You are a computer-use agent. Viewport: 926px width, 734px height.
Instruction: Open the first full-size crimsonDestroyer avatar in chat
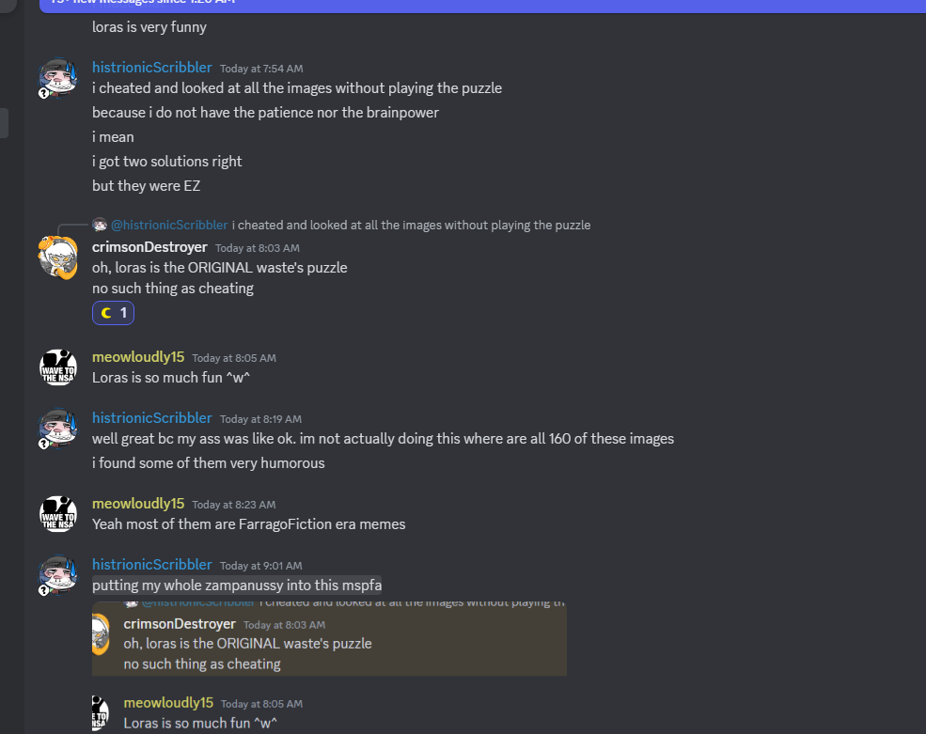pos(57,258)
